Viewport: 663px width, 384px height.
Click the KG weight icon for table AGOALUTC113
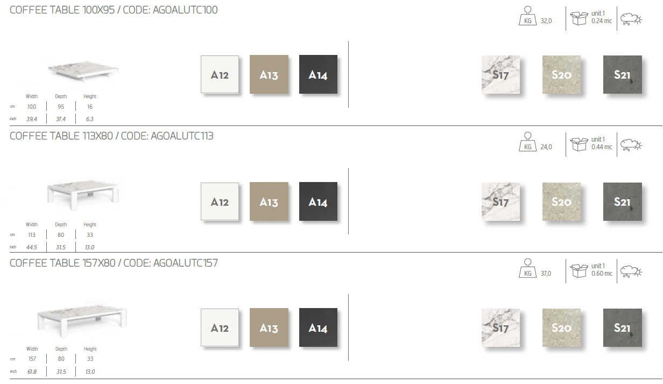coord(527,144)
